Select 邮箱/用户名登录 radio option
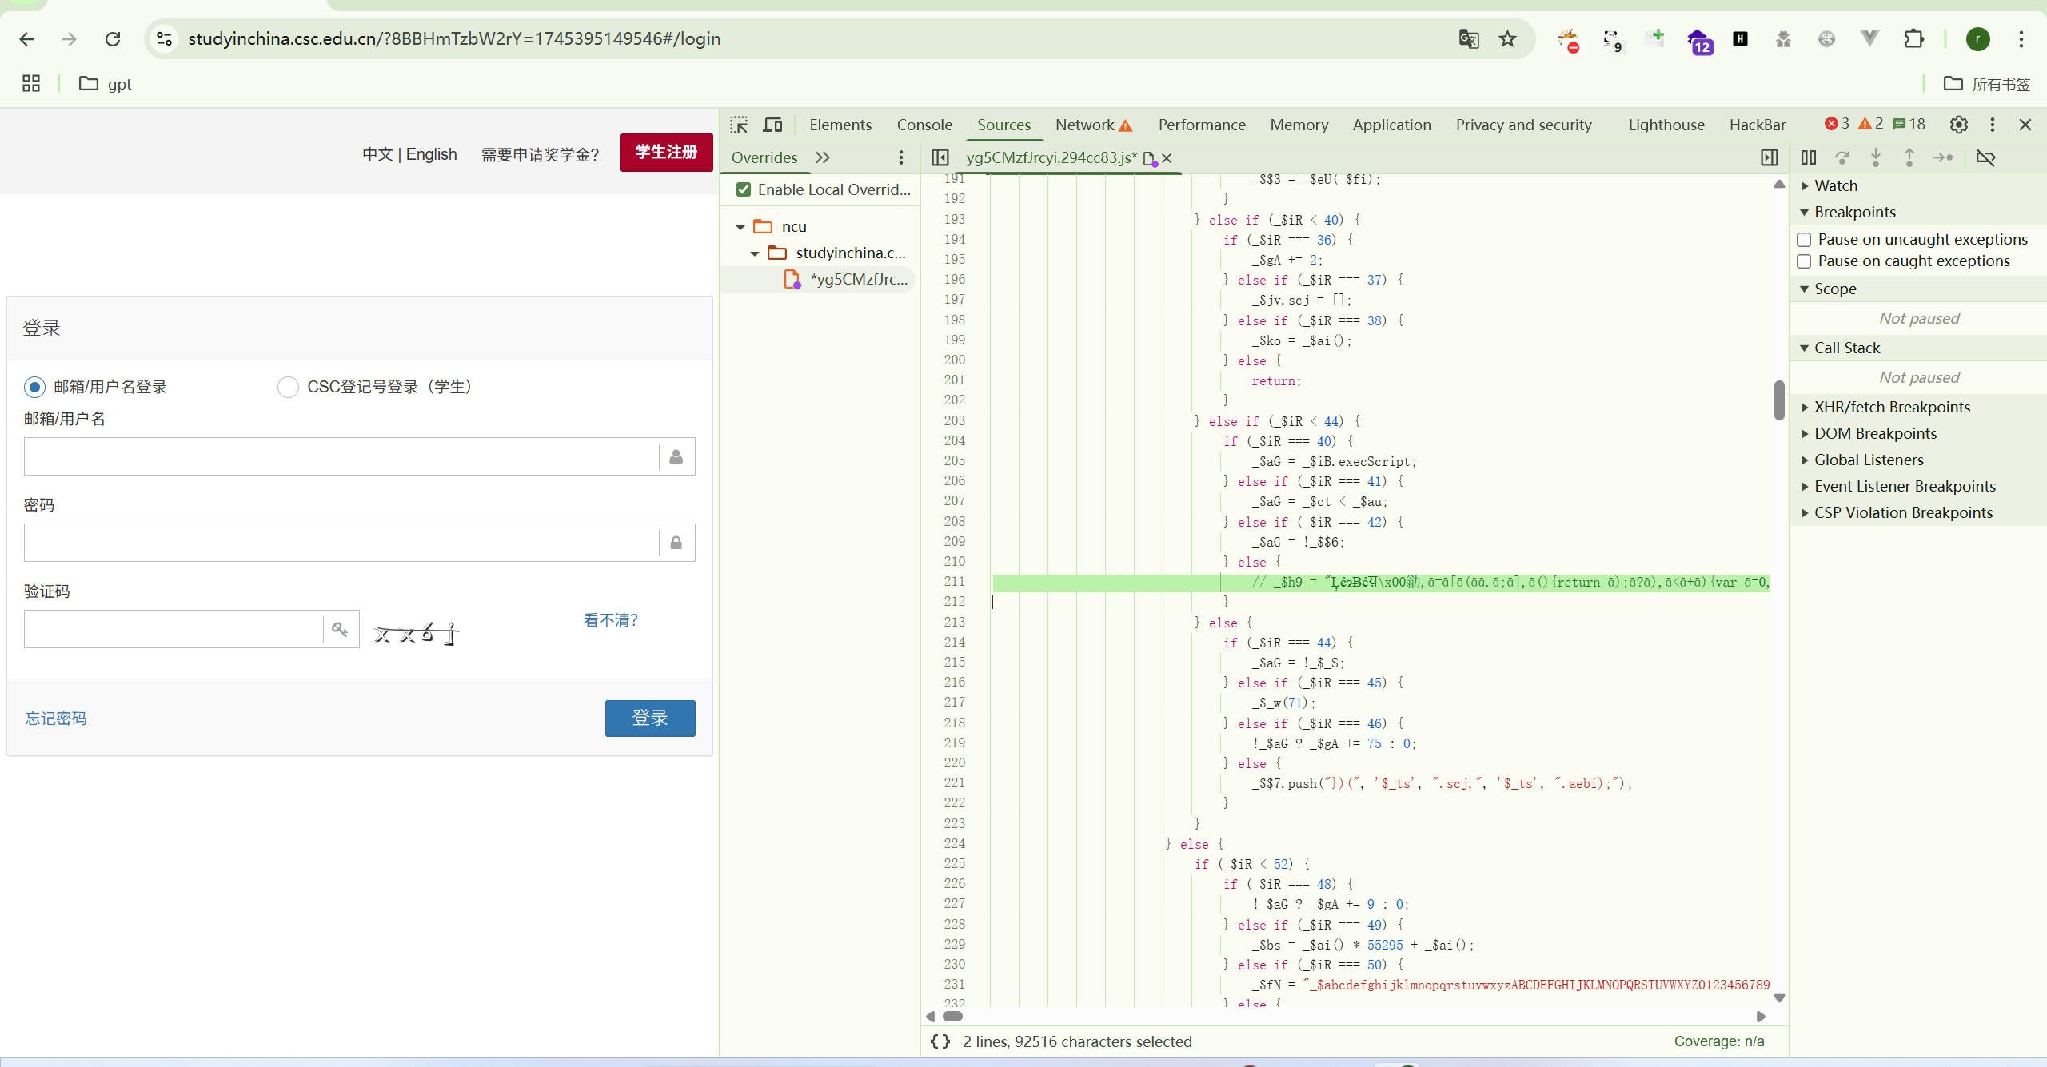The height and width of the screenshot is (1067, 2047). tap(34, 387)
